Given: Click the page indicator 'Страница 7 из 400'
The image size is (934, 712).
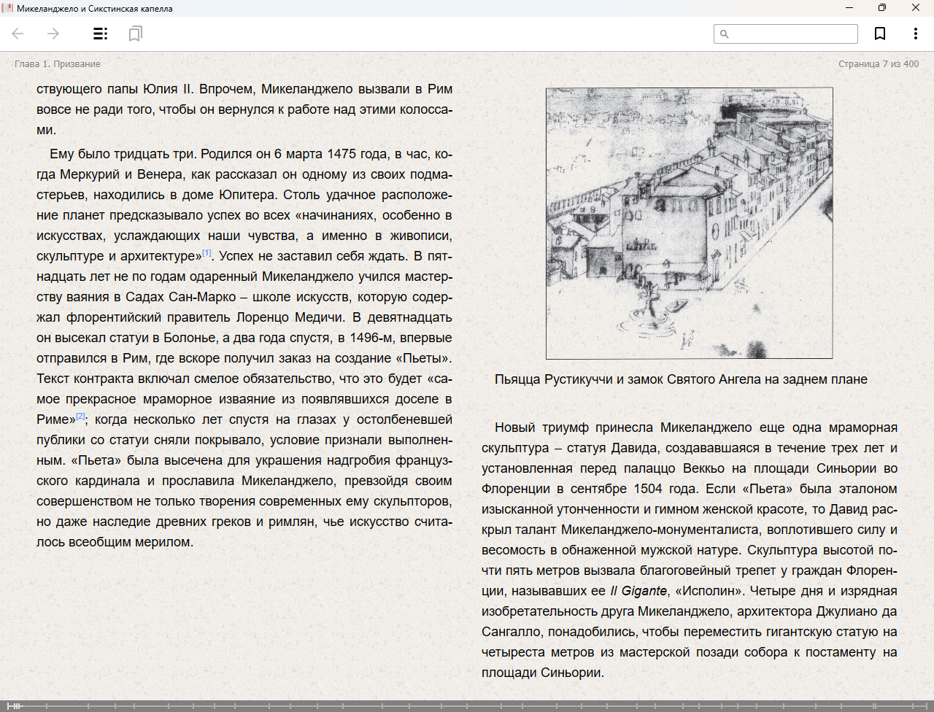Looking at the screenshot, I should pyautogui.click(x=879, y=64).
